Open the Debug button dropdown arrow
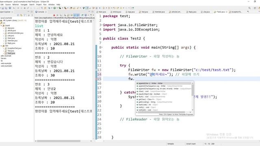Screen dimensions: 260x146 (52, 8)
